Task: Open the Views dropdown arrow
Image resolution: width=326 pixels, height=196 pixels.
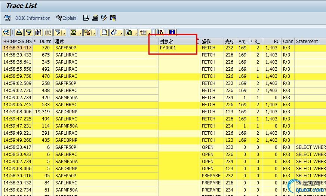Action: tap(121, 33)
